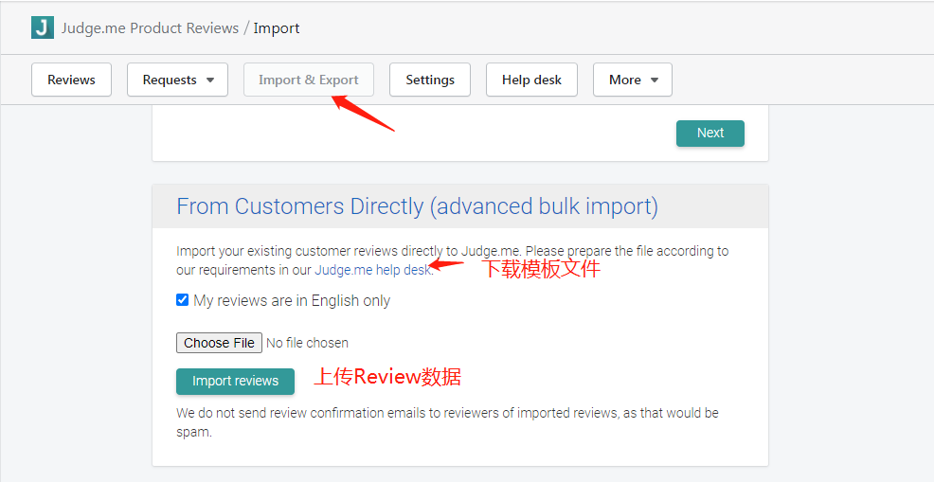Screen dimensions: 934x482
Task: Follow the Judge.me help desk link
Action: tap(372, 270)
